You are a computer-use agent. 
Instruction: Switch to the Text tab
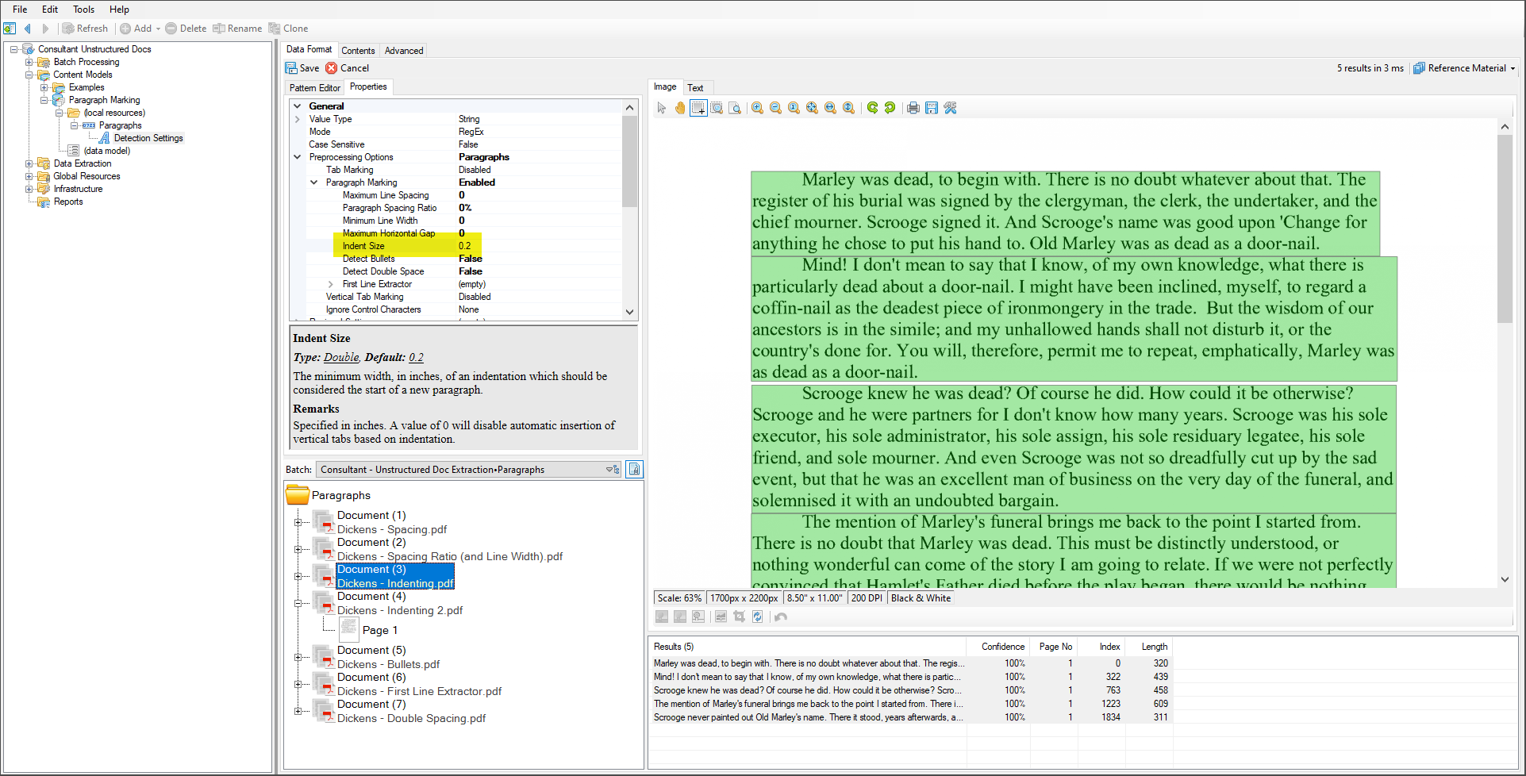tap(695, 88)
